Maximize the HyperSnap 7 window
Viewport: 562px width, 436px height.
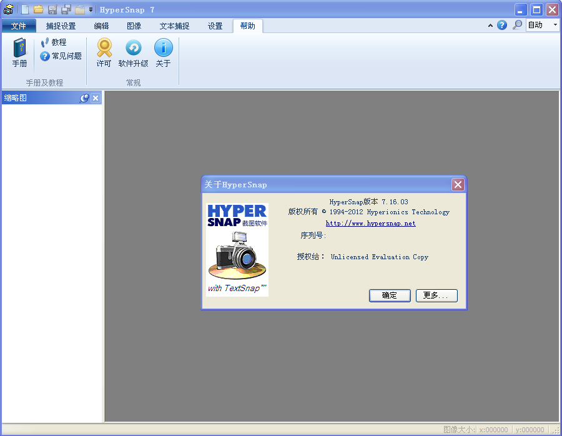(536, 9)
